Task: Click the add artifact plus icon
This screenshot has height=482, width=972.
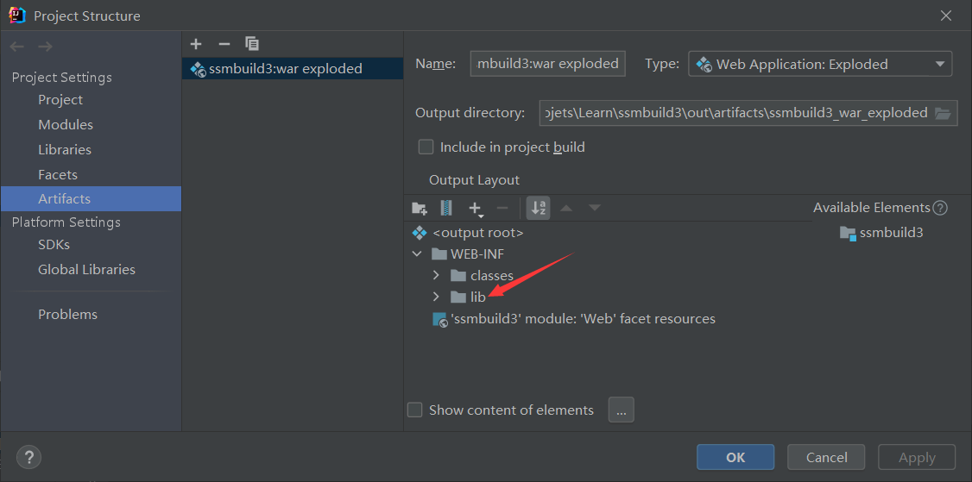Action: point(196,44)
